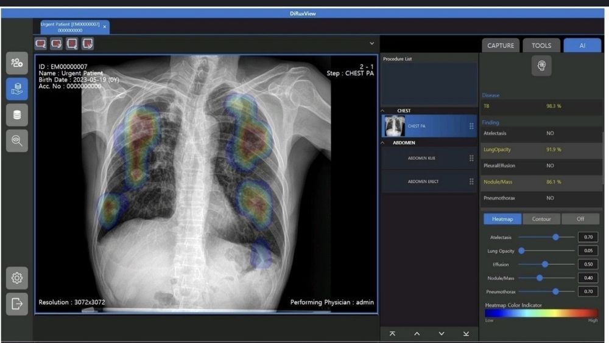Click the Effusion value field 0.50
The height and width of the screenshot is (343, 609).
tap(588, 264)
